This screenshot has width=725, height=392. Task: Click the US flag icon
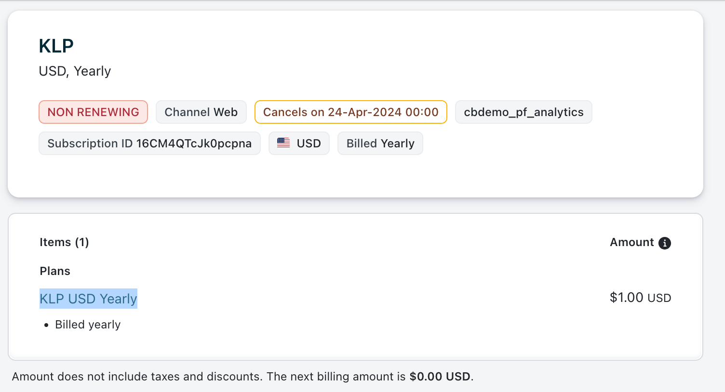[x=283, y=143]
